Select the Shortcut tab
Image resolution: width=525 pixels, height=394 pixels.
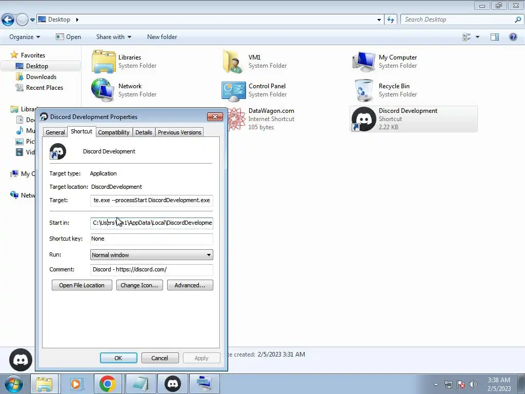(x=82, y=131)
